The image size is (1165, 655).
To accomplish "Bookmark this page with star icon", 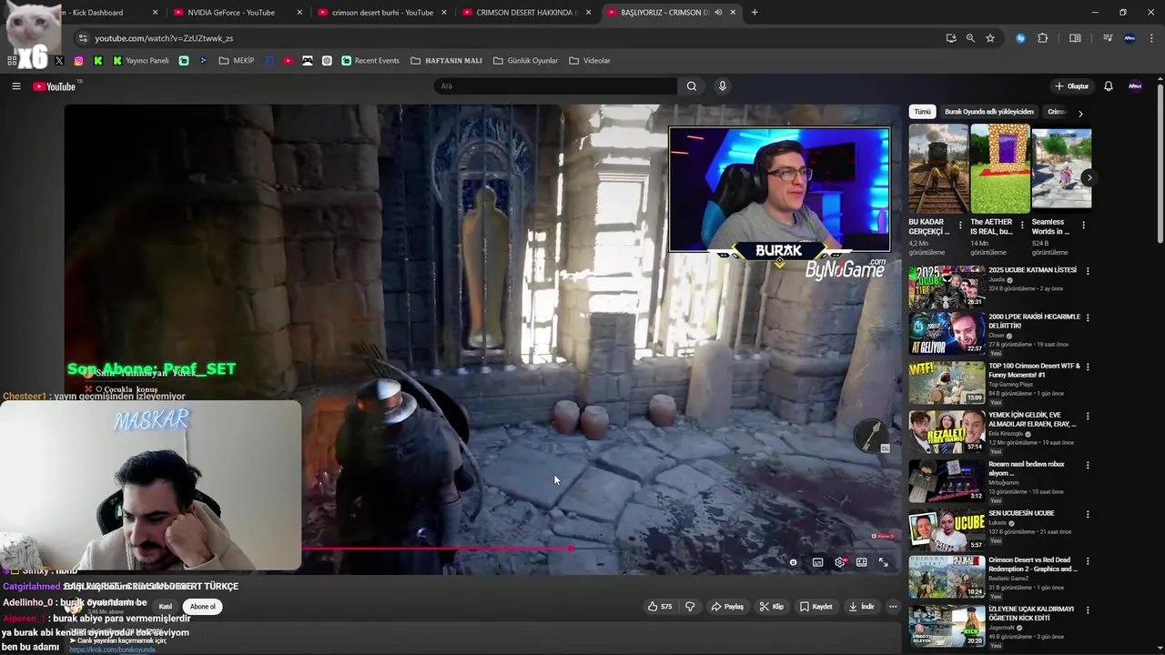I will (x=990, y=38).
